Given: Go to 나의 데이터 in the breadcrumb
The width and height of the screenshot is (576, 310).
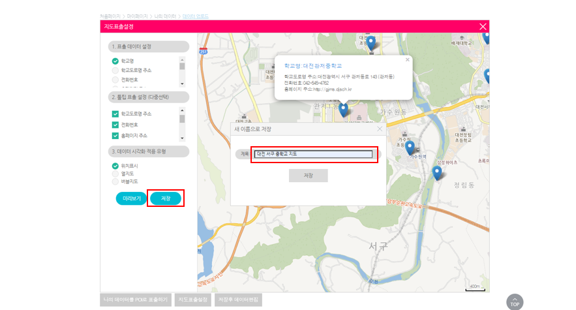Looking at the screenshot, I should [165, 16].
